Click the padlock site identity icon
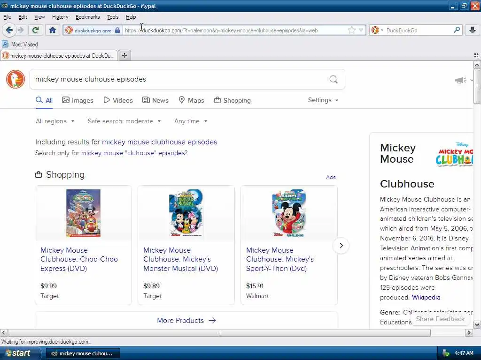This screenshot has height=360, width=481. (117, 30)
